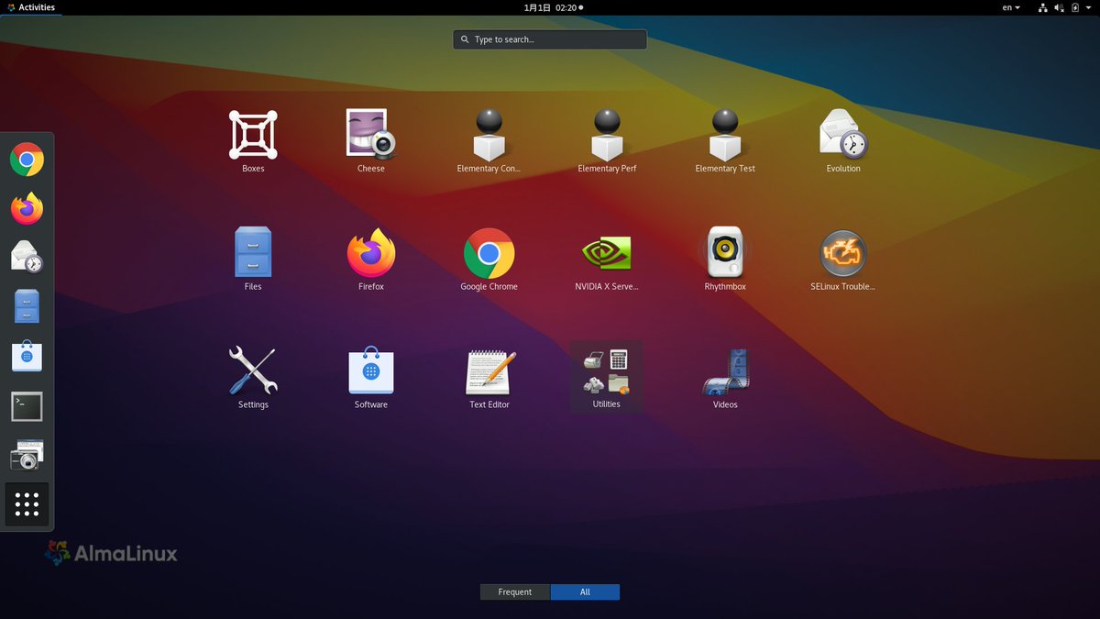Viewport: 1100px width, 619px height.
Task: Open Settings application
Action: [253, 378]
